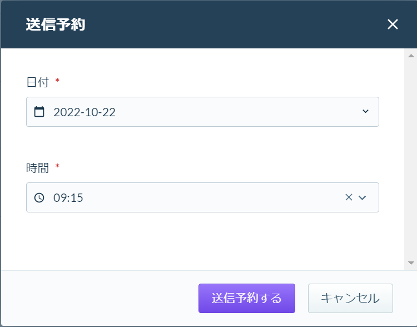Viewport: 417px width, 327px height.
Task: Expand the 時間 time dropdown chevron
Action: [x=362, y=197]
